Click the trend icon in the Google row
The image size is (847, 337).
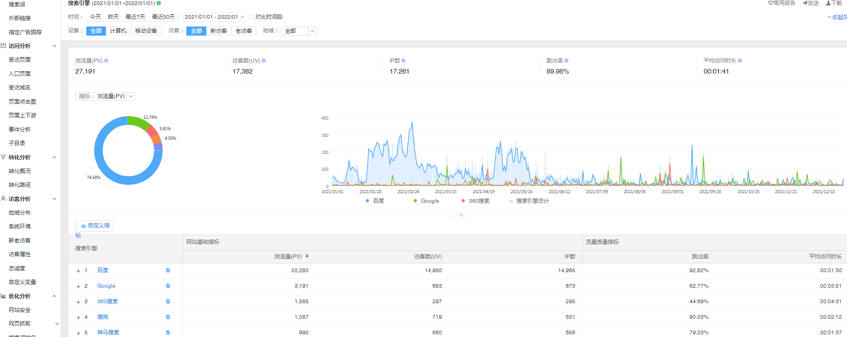[168, 286]
